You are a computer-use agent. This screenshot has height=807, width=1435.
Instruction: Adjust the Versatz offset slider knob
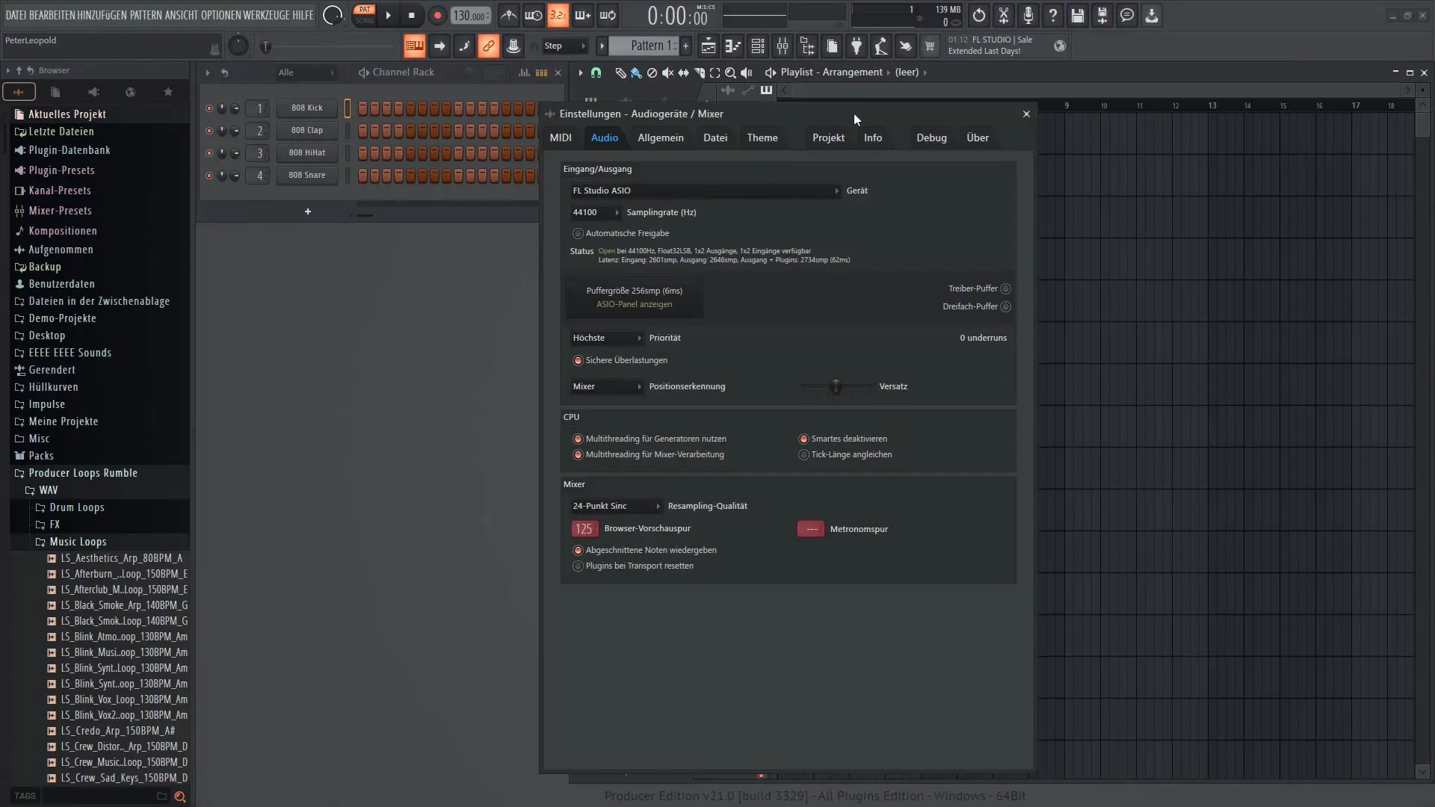[x=836, y=387]
